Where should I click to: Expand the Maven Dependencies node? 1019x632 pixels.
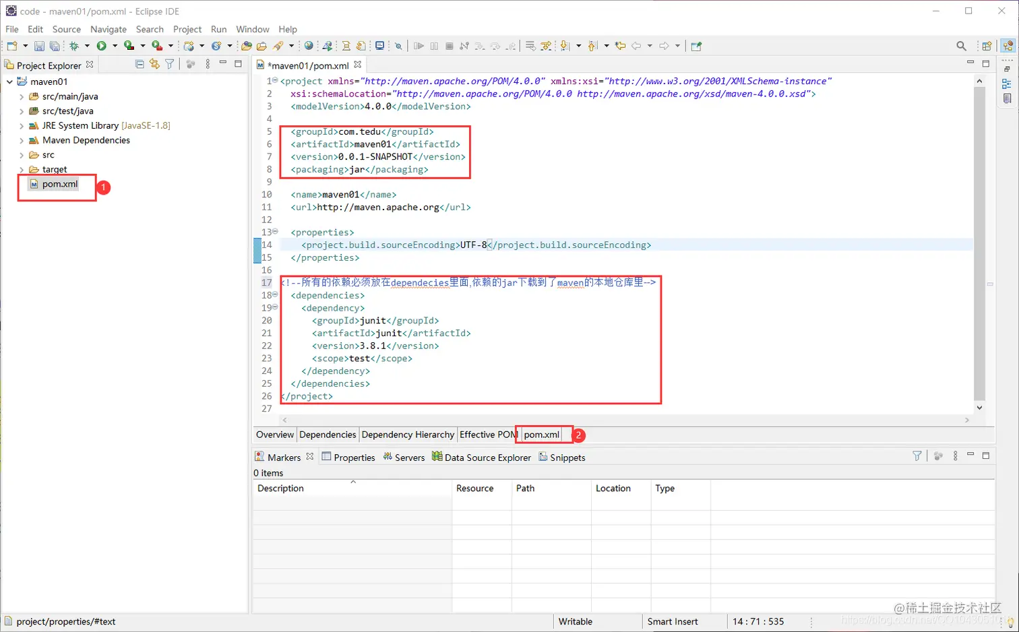tap(22, 140)
